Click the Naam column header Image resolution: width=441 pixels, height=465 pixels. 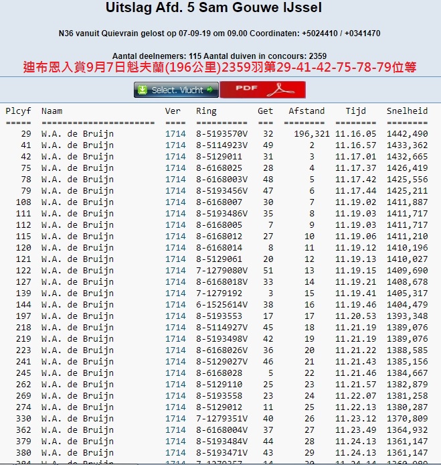tap(52, 111)
